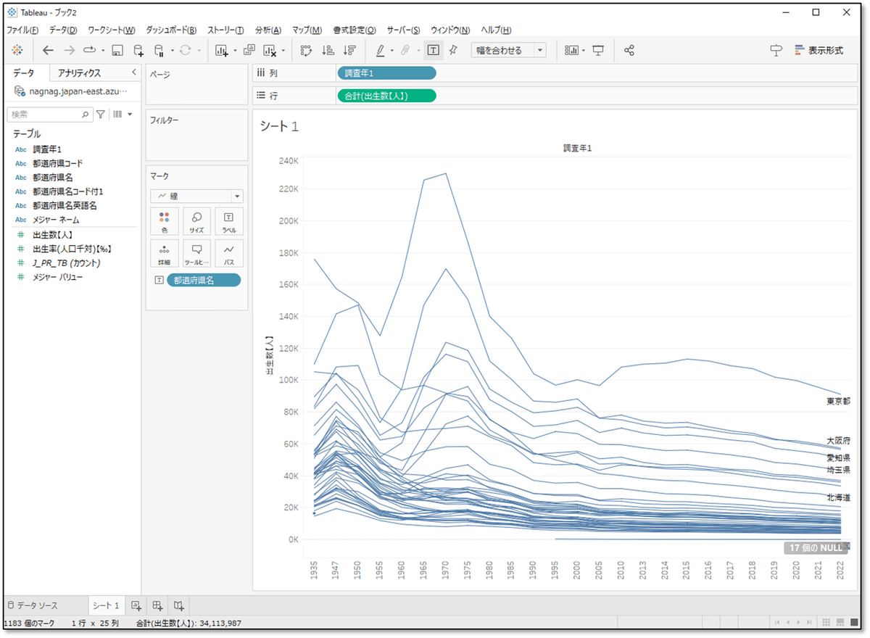Screen dimensions: 870x638
Task: Select the シート 1 sheet tab
Action: pos(106,605)
